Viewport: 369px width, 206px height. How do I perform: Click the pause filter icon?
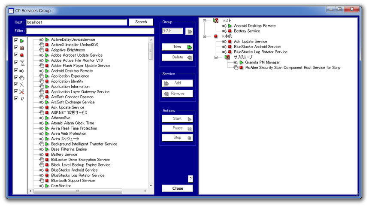[x=22, y=48]
